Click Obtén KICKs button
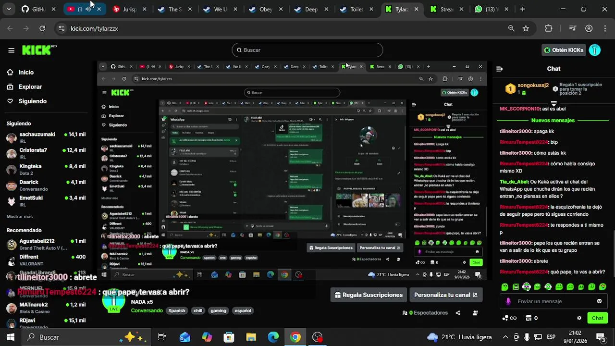This screenshot has height=346, width=615. pyautogui.click(x=564, y=50)
